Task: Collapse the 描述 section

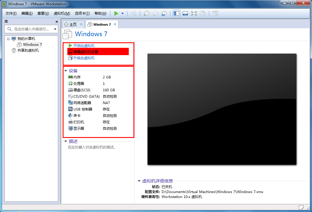Action: (66, 141)
